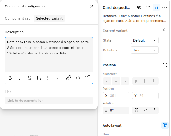Image resolution: width=171 pixels, height=136 pixels.
Task: Rotate 90 degrees with rotate icon
Action: pyautogui.click(x=136, y=110)
